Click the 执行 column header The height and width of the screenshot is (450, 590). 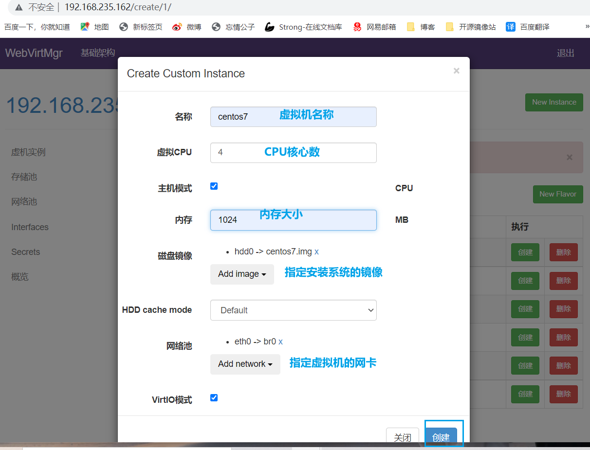[520, 227]
